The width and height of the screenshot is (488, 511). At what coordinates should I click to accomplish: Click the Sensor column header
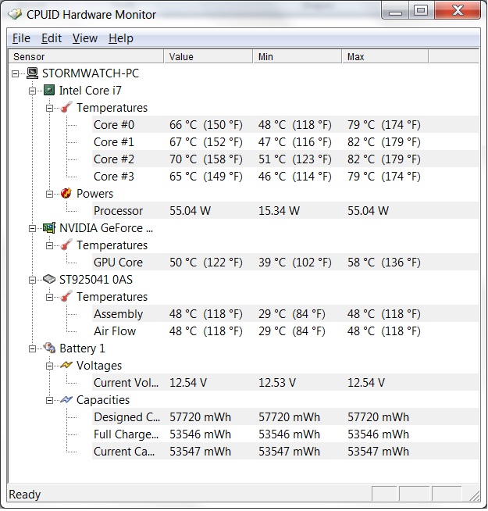(x=86, y=56)
